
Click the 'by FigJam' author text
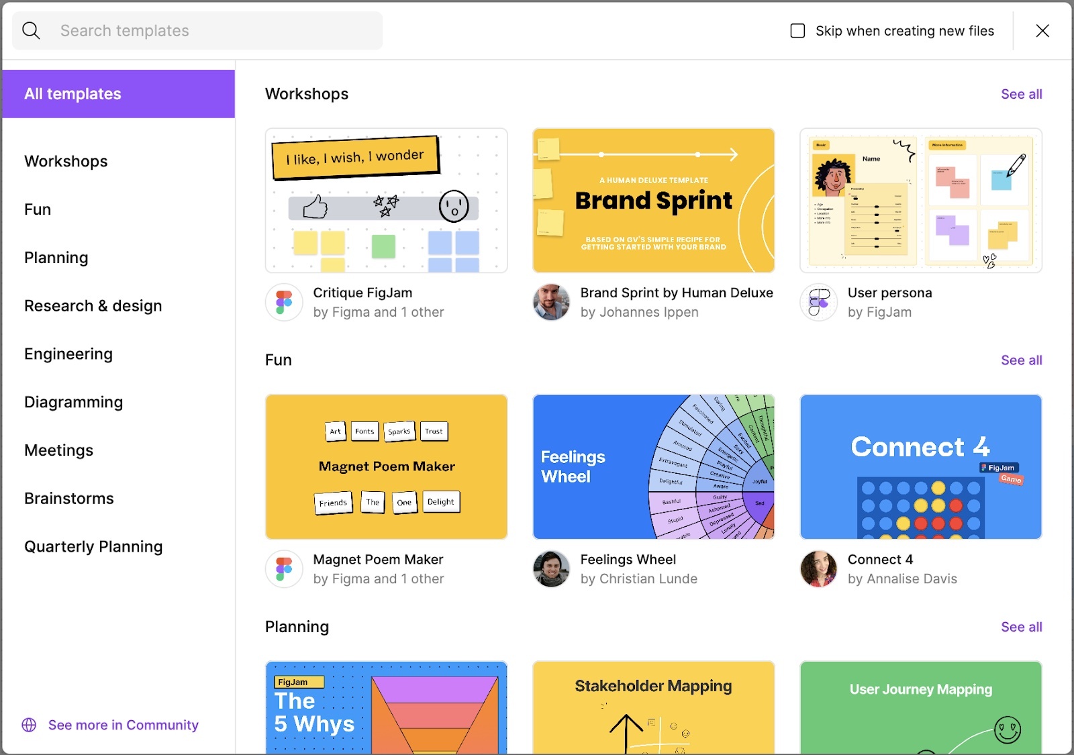pos(879,312)
